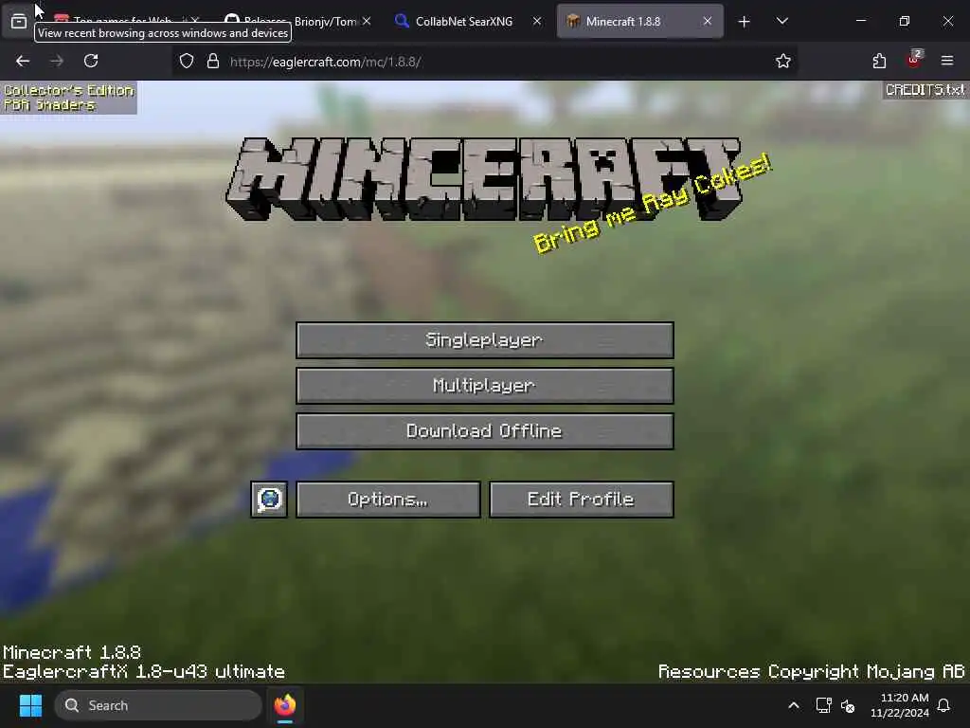Go back with the back arrow

[23, 61]
